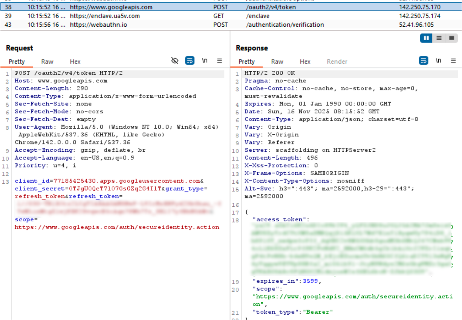Open the Request editor hamburger menu

tap(219, 60)
